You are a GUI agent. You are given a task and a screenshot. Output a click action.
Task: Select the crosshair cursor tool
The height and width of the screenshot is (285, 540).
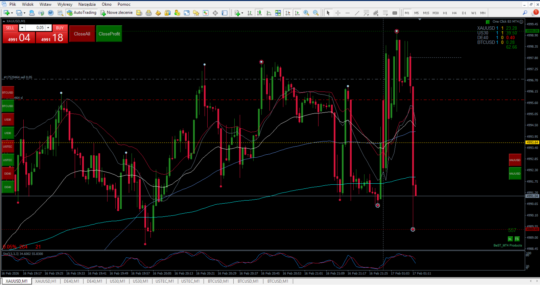(x=338, y=13)
